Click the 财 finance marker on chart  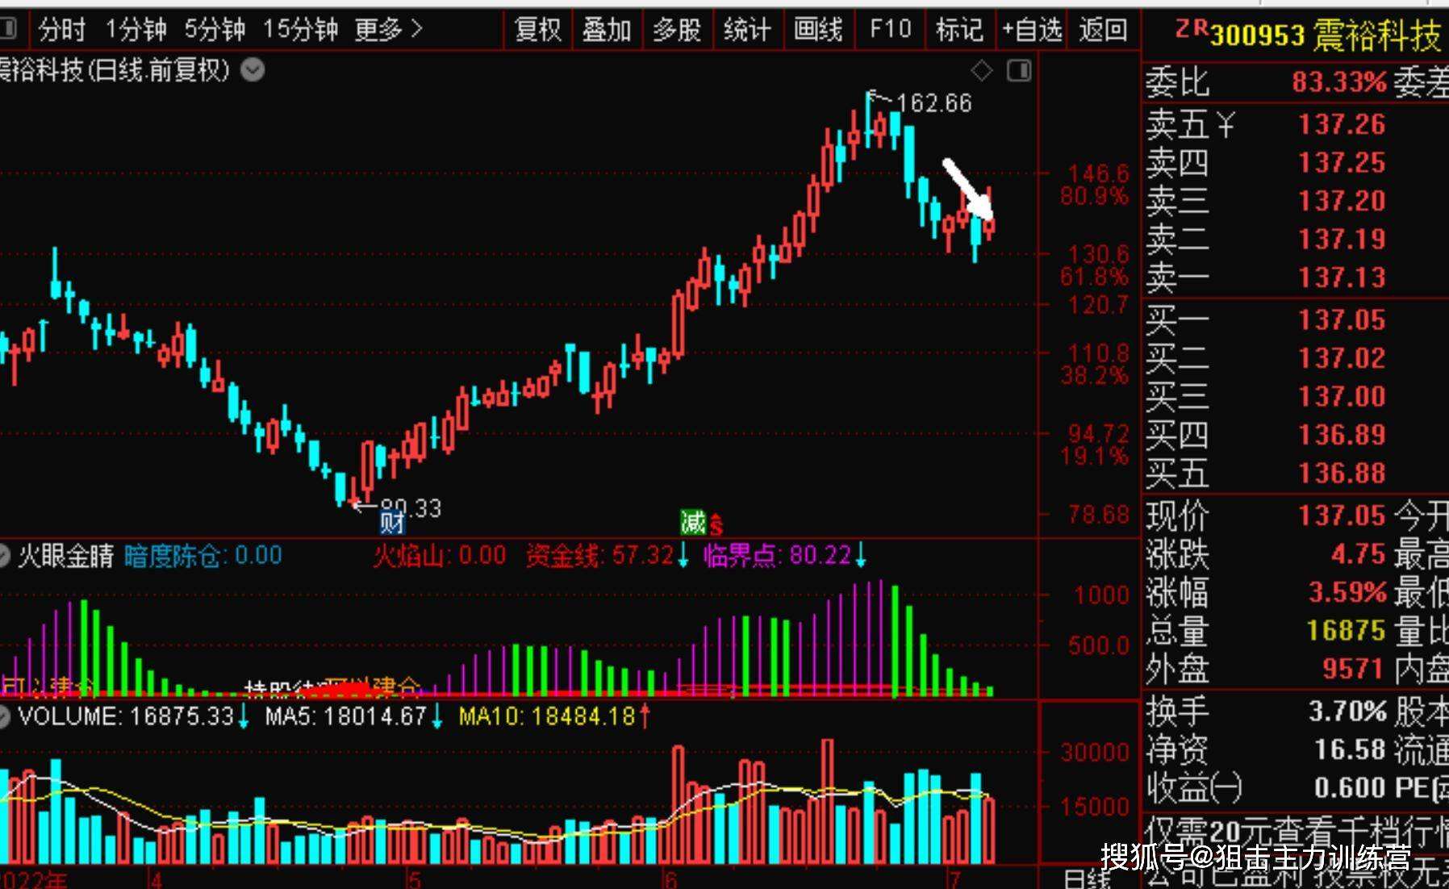coord(392,523)
